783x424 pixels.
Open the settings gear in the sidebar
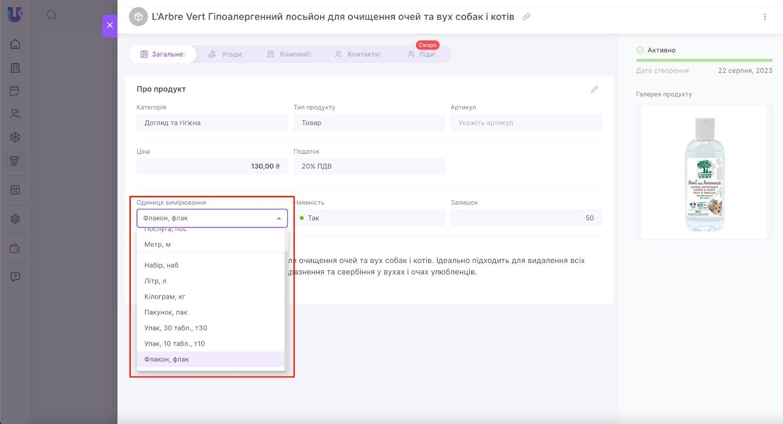point(15,219)
